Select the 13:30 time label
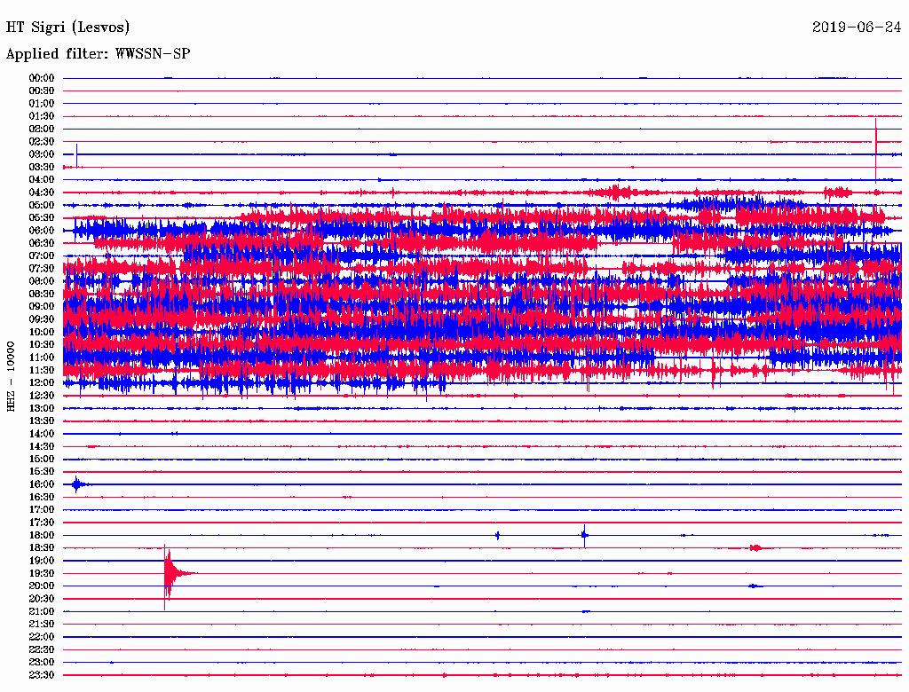 click(x=42, y=421)
